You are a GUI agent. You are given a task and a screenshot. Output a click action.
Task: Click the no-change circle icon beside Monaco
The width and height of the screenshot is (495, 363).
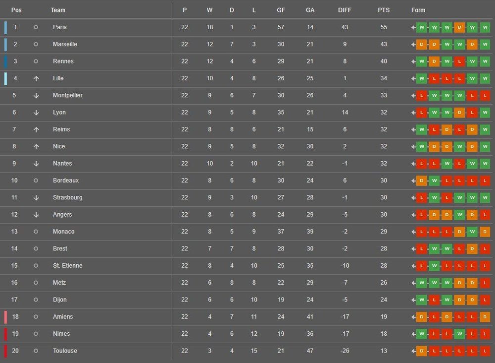(36, 232)
